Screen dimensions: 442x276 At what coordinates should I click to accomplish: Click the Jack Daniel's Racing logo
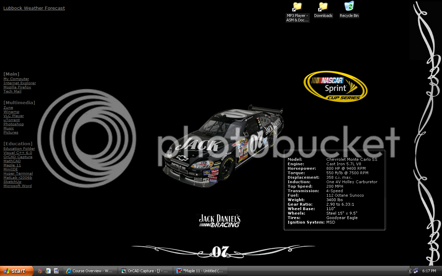pyautogui.click(x=220, y=221)
